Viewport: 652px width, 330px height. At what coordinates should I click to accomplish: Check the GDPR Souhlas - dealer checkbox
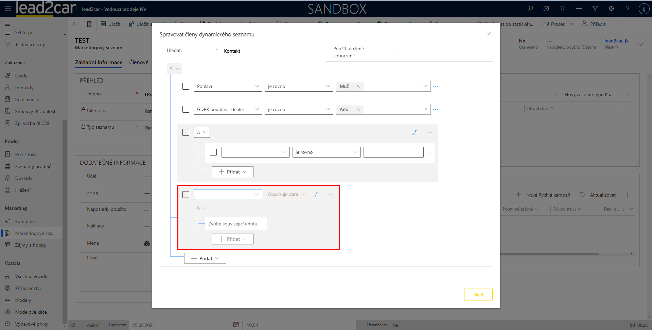[x=186, y=109]
